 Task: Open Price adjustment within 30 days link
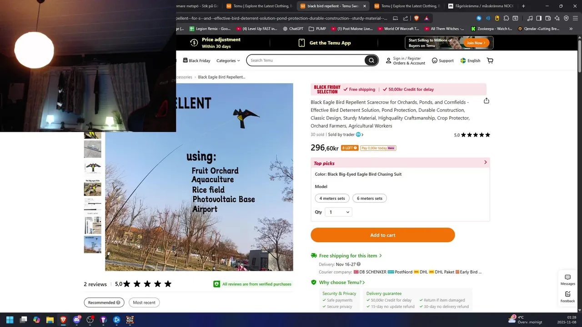coord(216,43)
